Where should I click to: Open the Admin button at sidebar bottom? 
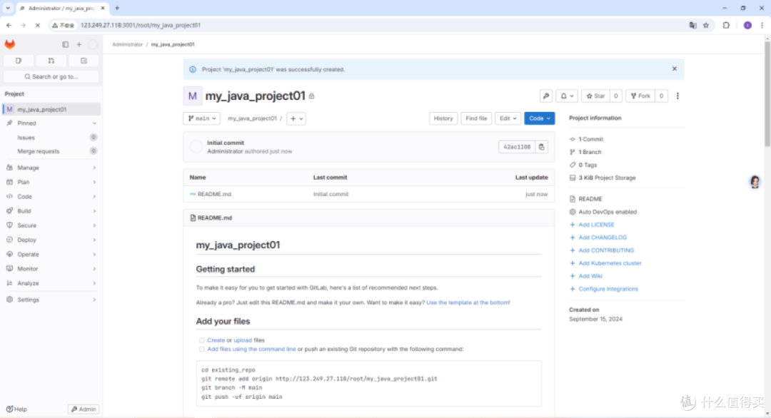(84, 409)
